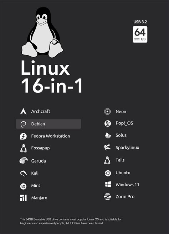Choose the Neon menu entry
The height and width of the screenshot is (234, 169).
(x=121, y=112)
